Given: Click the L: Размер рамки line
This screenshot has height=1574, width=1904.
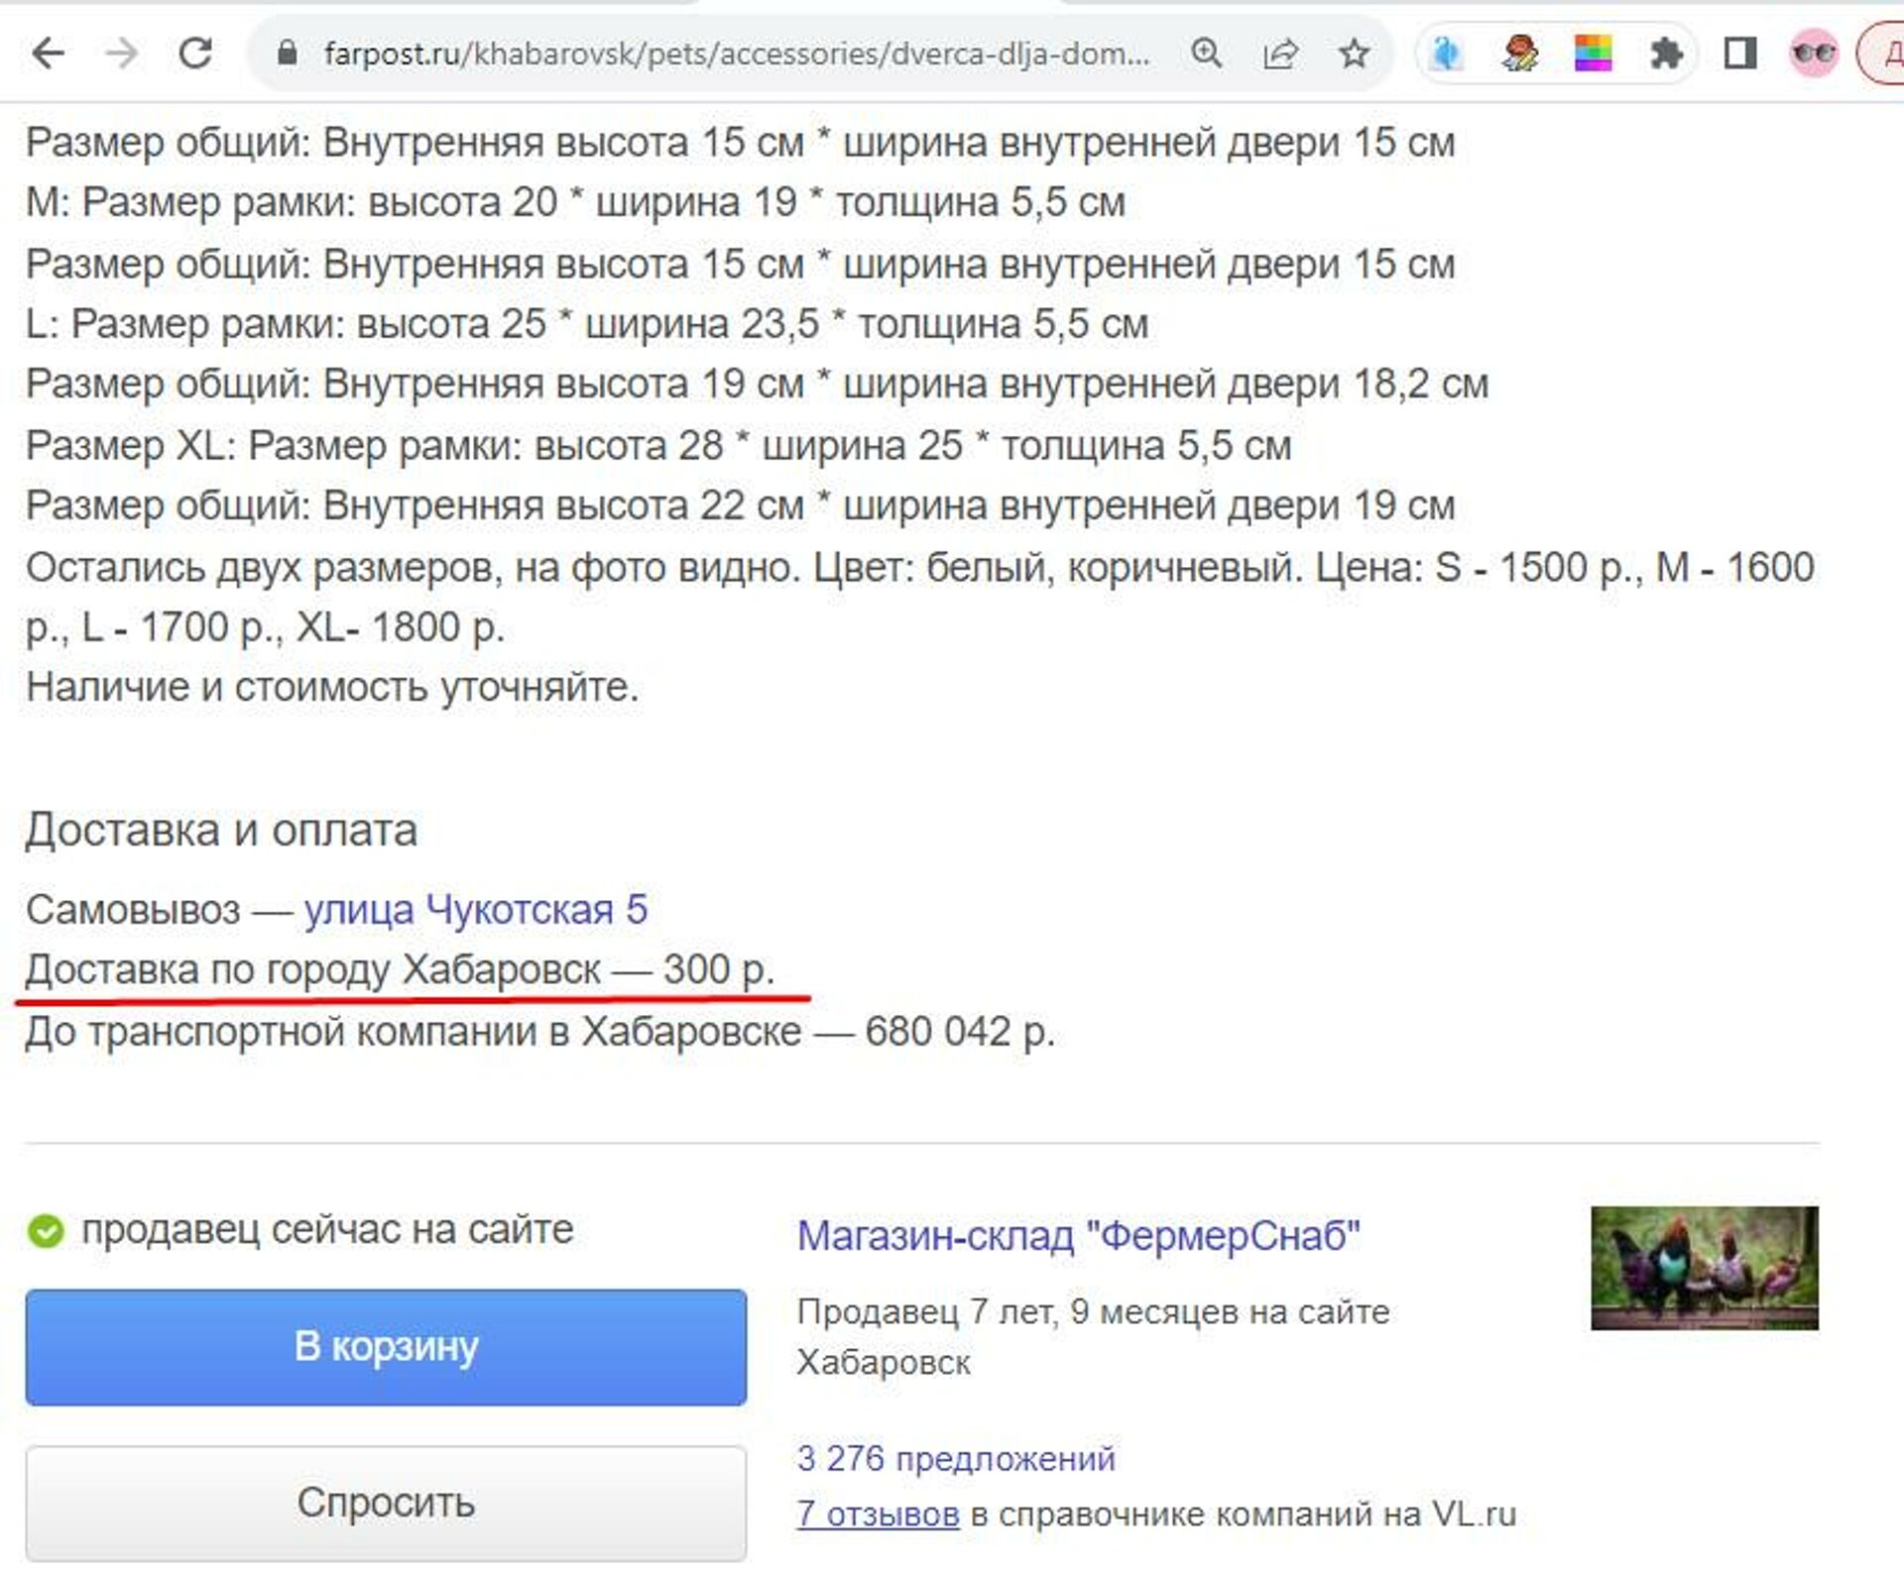Looking at the screenshot, I should coord(587,324).
